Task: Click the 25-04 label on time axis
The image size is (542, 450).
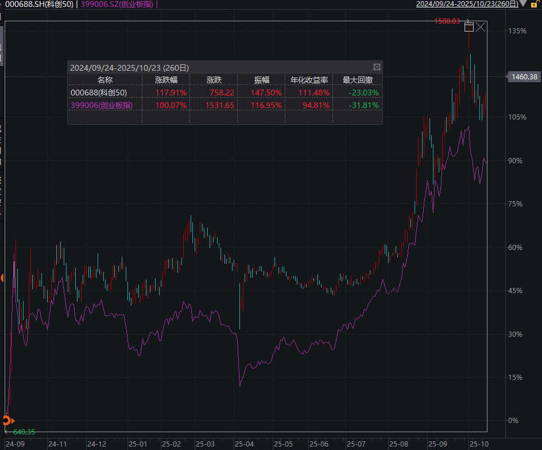Action: point(244,444)
